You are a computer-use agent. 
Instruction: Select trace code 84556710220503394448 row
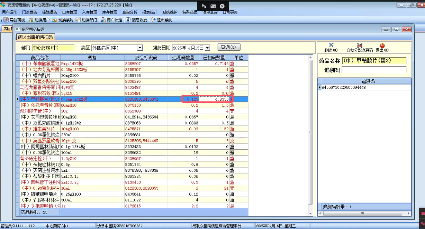point(364,88)
